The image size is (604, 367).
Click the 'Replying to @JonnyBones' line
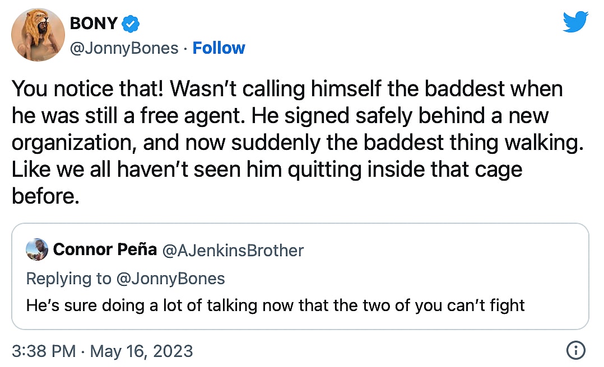pos(126,278)
